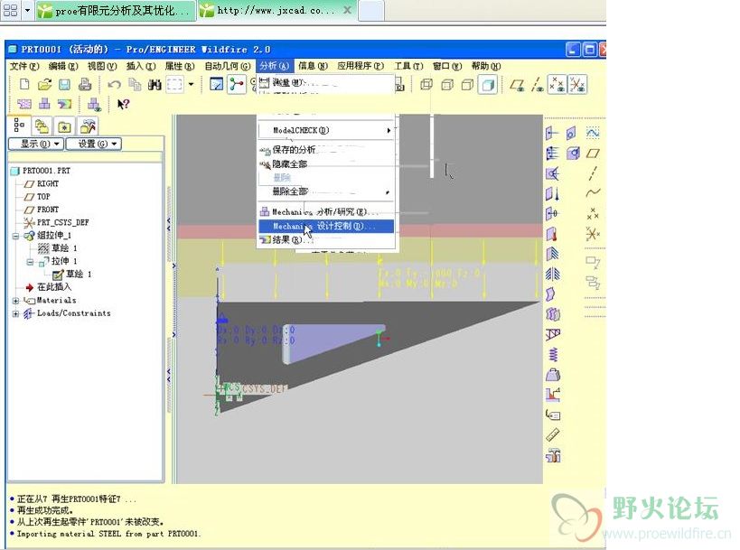This screenshot has height=550, width=740.
Task: Open the 删除全部 submenu
Action: tap(326, 191)
